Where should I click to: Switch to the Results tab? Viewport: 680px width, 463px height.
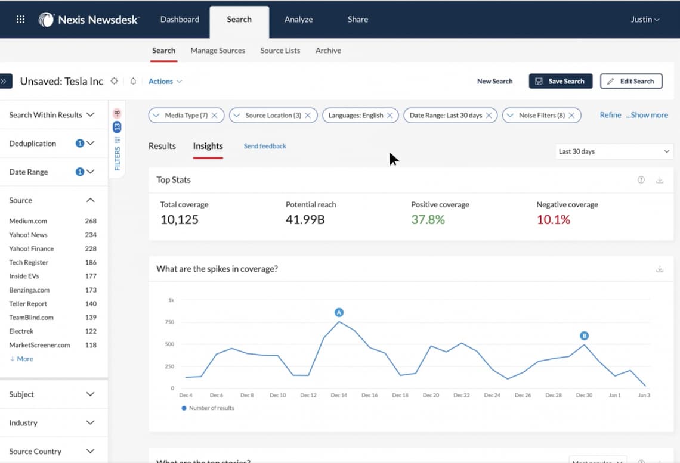coord(162,146)
